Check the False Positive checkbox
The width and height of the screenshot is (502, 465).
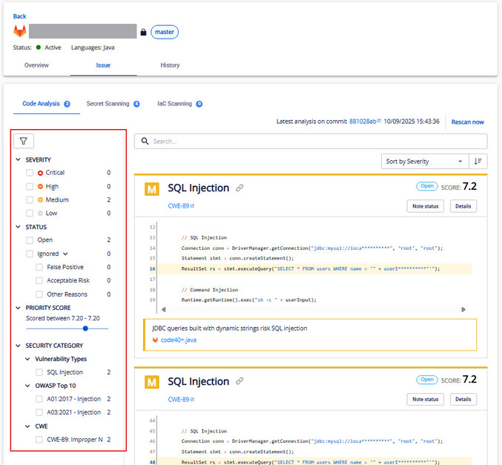coord(39,267)
